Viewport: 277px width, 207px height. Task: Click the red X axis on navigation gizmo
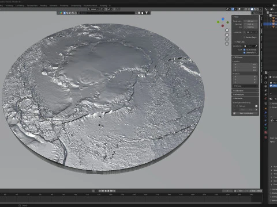[223, 25]
